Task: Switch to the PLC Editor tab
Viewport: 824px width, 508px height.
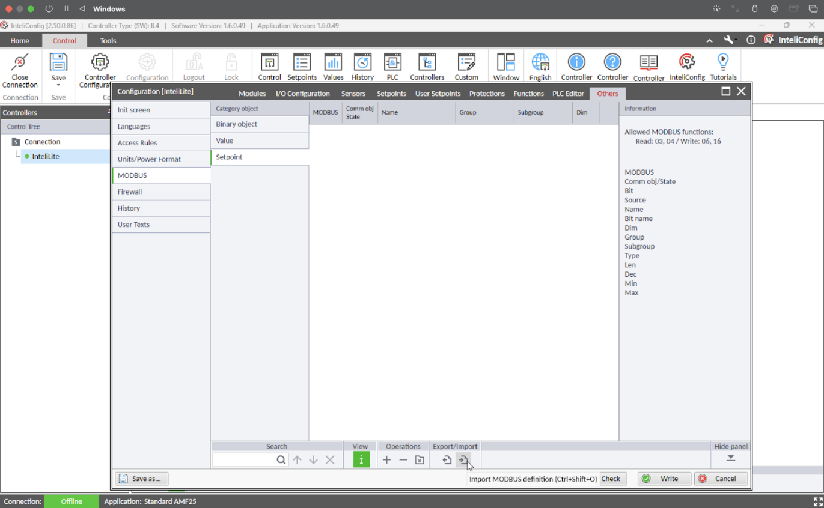Action: pos(568,94)
